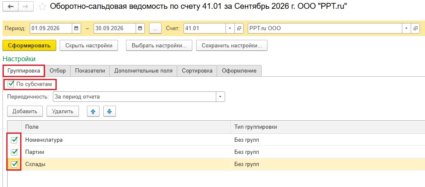Image resolution: width=425 pixels, height=187 pixels.
Task: Click the Сформировать button
Action: (29, 45)
